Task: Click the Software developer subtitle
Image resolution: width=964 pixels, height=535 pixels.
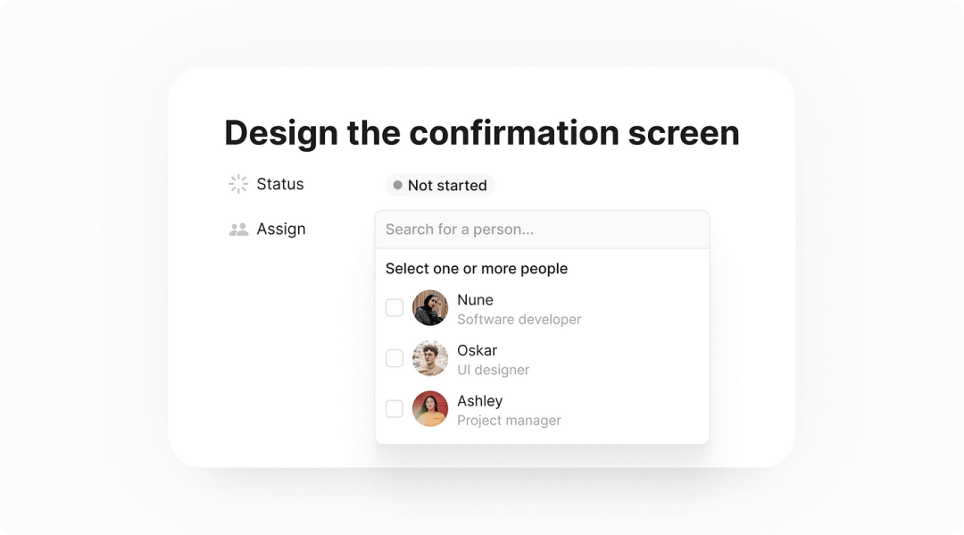Action: (x=519, y=320)
